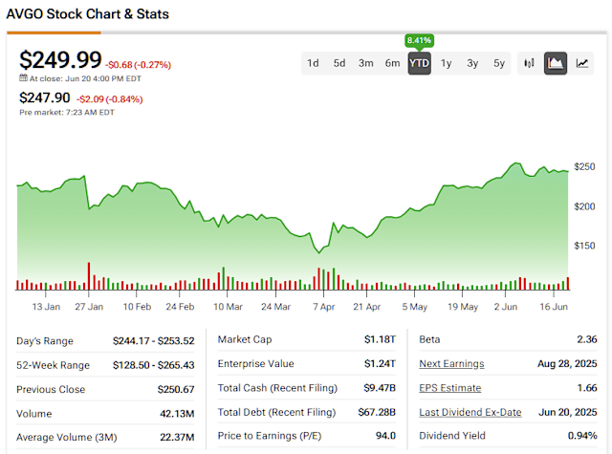Image resolution: width=612 pixels, height=454 pixels.
Task: Click the Dividend Yield value 0.94%
Action: 582,436
